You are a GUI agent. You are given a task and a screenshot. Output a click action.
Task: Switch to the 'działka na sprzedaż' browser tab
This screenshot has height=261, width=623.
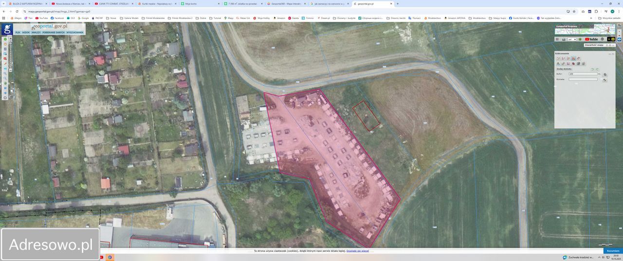click(x=243, y=3)
